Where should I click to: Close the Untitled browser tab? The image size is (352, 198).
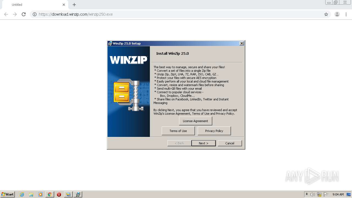pyautogui.click(x=64, y=5)
